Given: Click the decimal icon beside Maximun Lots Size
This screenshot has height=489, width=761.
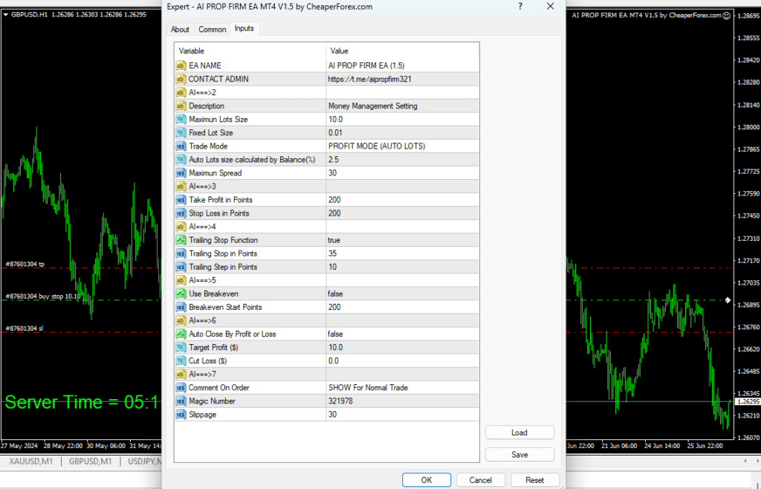Looking at the screenshot, I should click(x=180, y=119).
